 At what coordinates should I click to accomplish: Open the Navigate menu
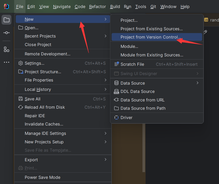tap(62, 6)
